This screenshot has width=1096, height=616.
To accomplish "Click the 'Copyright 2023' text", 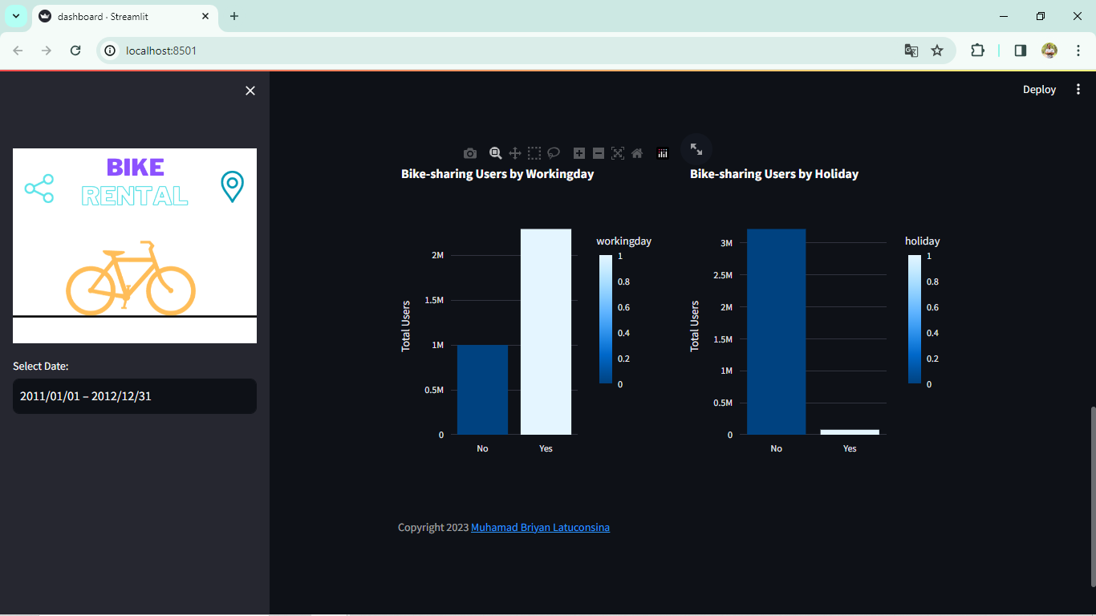I will (x=433, y=528).
